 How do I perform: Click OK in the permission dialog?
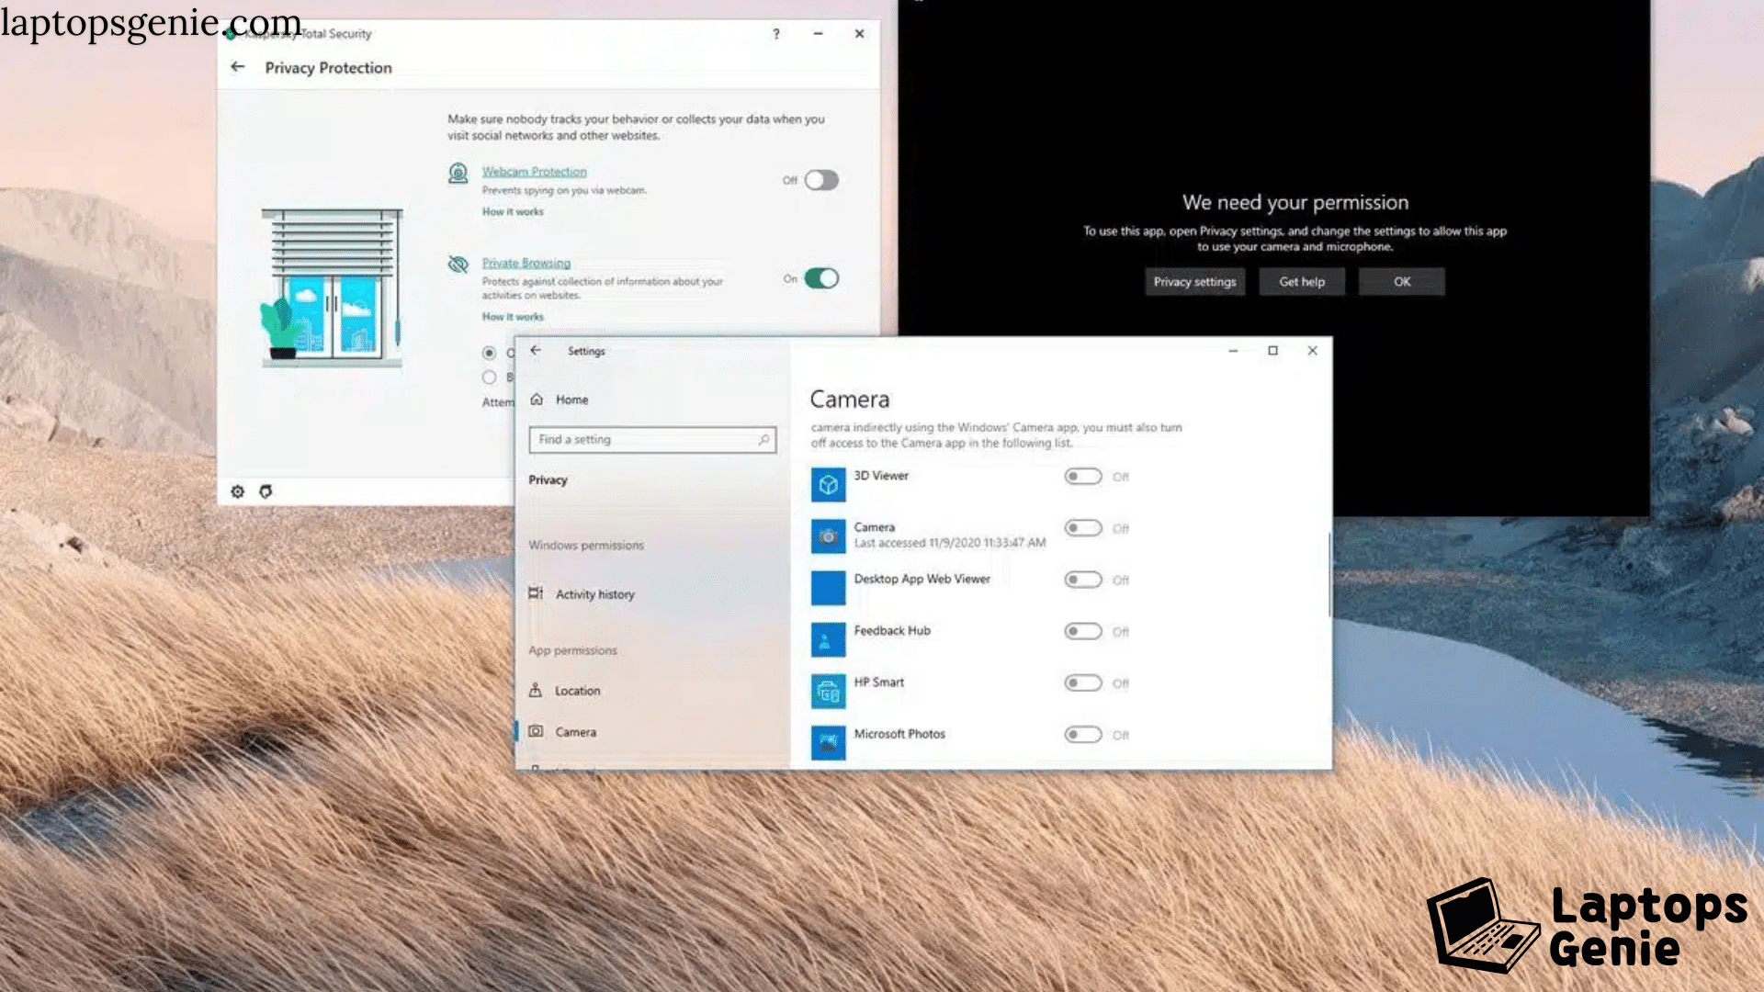pyautogui.click(x=1402, y=282)
